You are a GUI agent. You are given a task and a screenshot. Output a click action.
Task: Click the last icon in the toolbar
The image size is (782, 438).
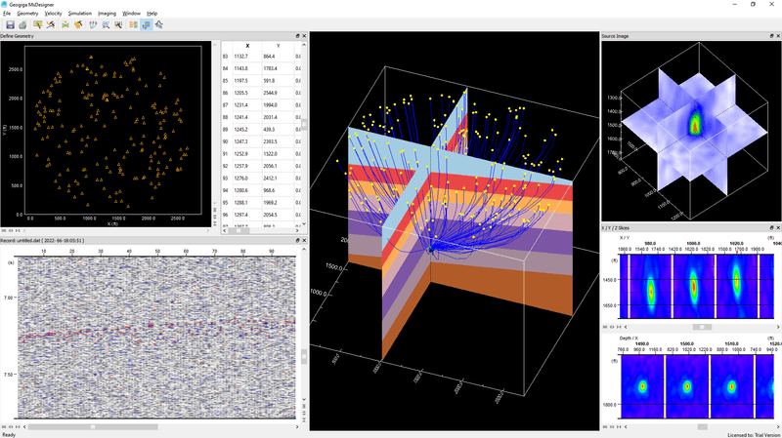(x=159, y=24)
